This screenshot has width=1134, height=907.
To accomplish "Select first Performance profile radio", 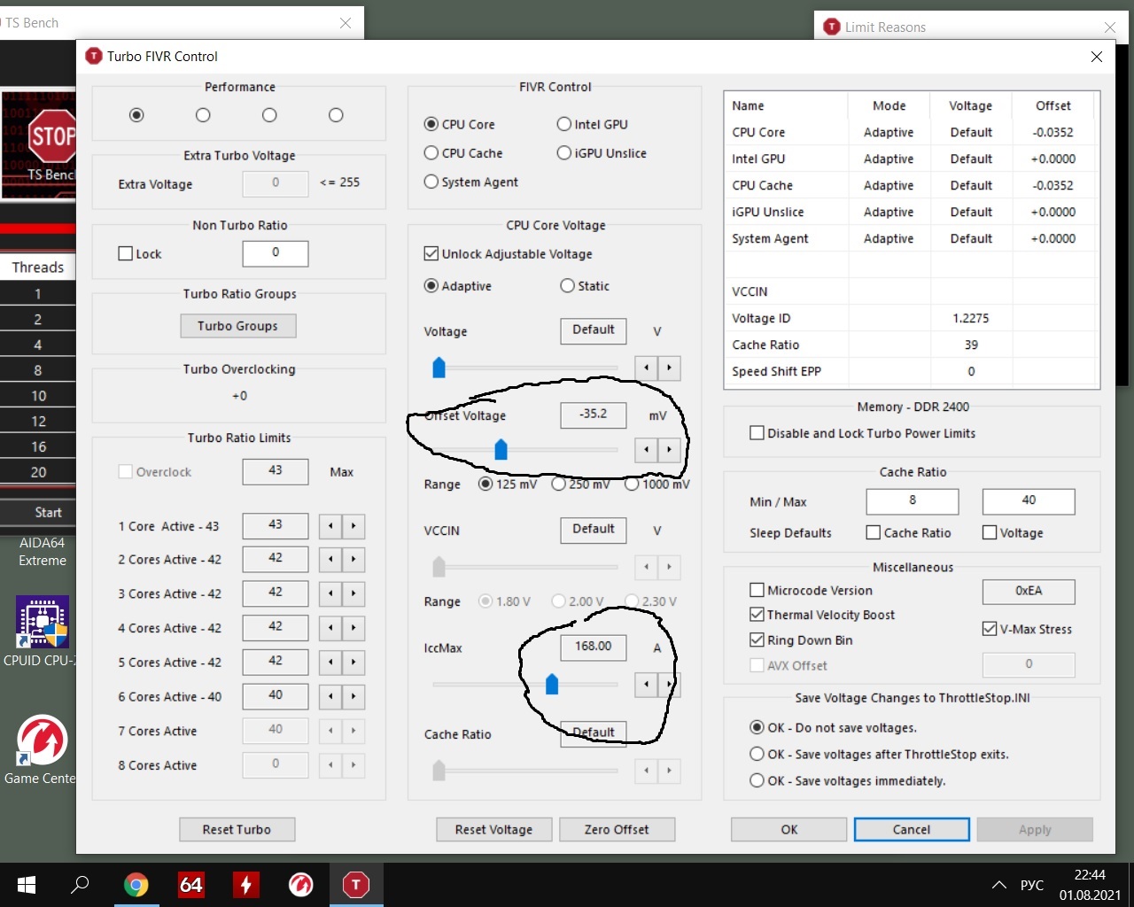I will pos(136,115).
